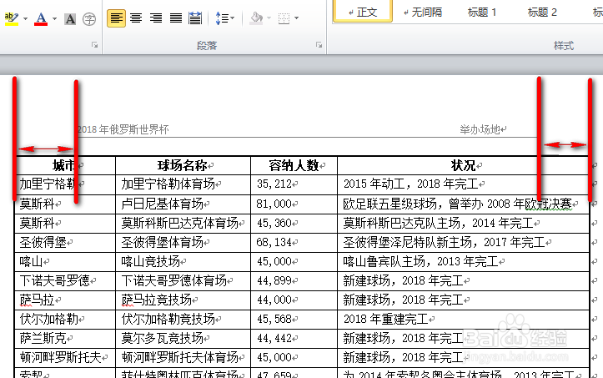603x378 pixels.
Task: Justify the paragraph text
Action: click(176, 18)
